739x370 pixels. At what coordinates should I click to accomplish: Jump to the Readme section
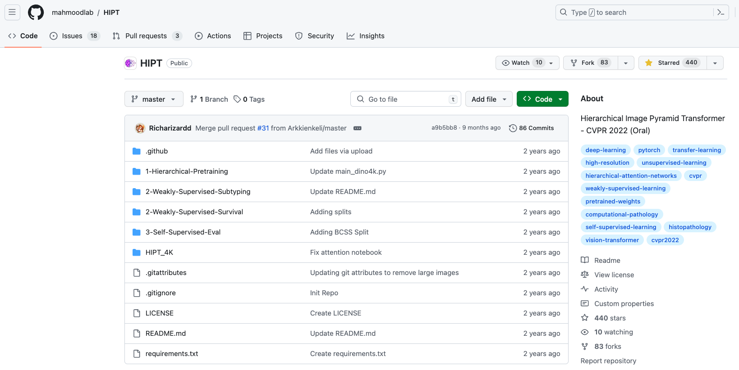pyautogui.click(x=601, y=260)
